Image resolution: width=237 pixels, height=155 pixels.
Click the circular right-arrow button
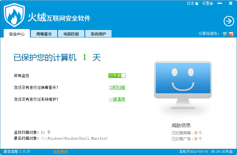tap(229, 21)
